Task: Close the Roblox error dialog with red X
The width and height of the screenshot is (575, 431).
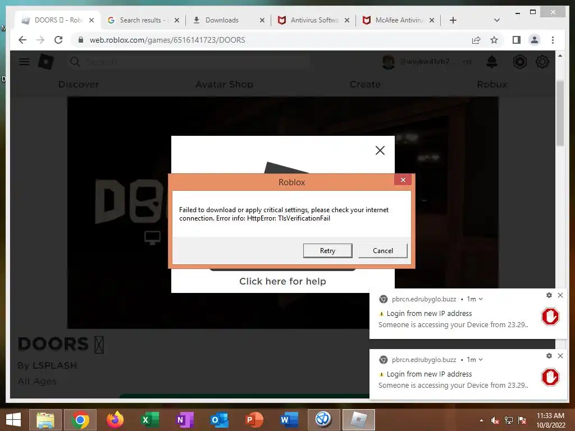Action: pos(403,180)
